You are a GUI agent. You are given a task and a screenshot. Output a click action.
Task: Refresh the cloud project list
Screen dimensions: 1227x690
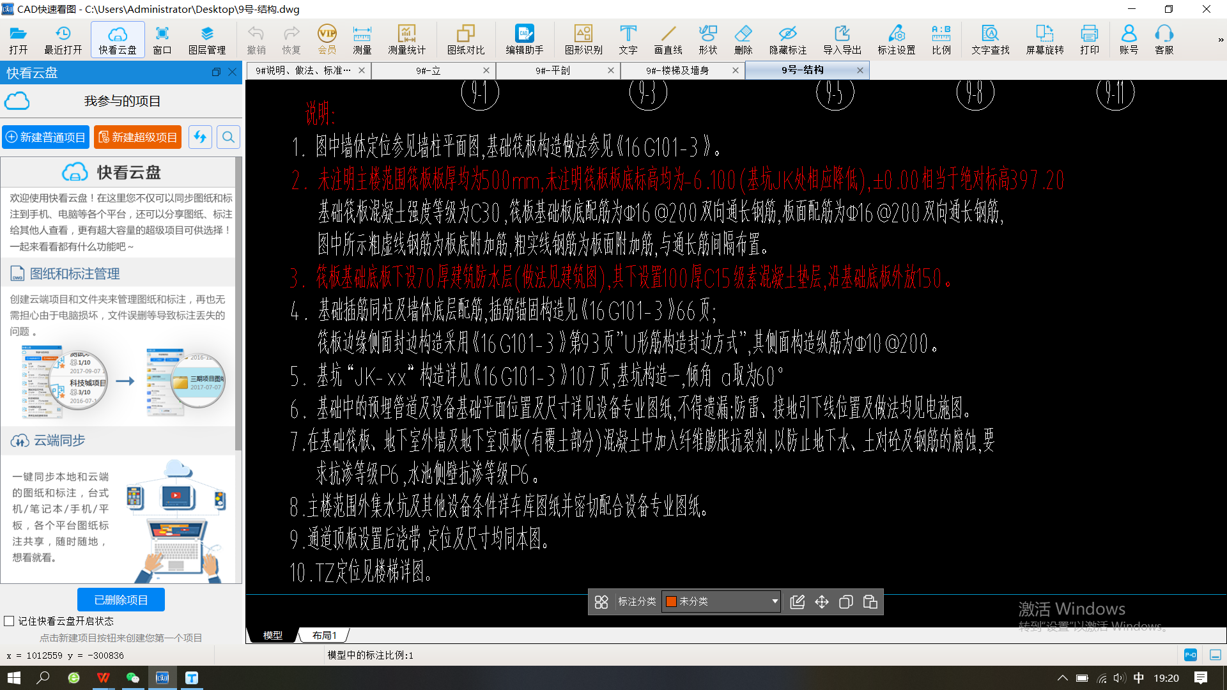pyautogui.click(x=201, y=137)
